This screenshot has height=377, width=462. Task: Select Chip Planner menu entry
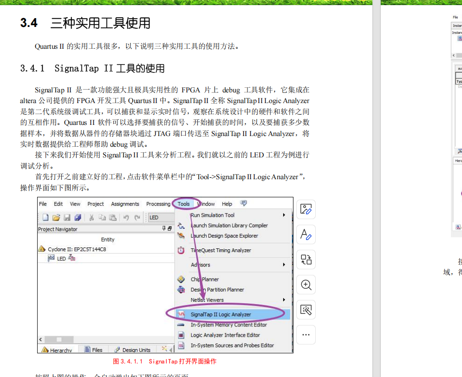click(x=204, y=279)
